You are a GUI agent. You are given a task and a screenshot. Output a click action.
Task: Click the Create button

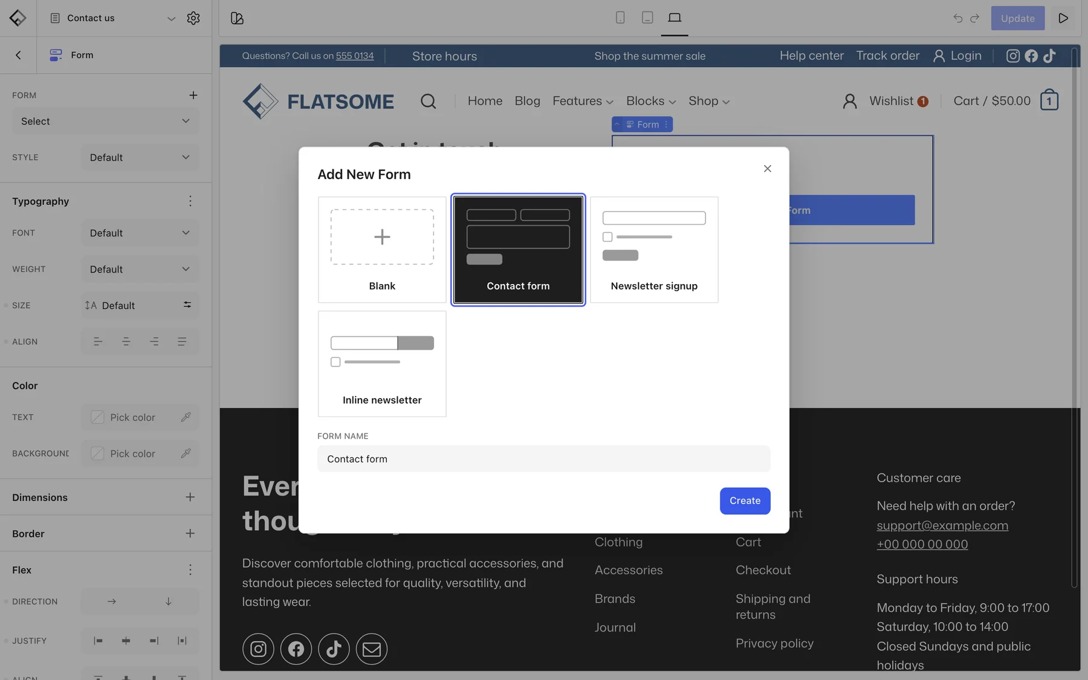click(745, 500)
